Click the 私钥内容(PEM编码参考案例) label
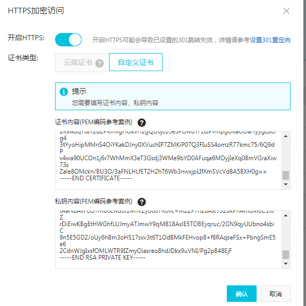Image resolution: width=306 pixels, height=306 pixels. pyautogui.click(x=94, y=201)
